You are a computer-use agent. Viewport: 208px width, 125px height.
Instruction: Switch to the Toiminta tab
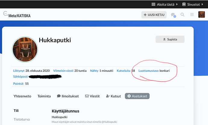point(44,96)
